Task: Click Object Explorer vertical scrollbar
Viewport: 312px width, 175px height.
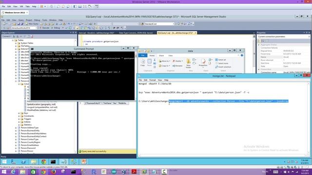Action: [76, 96]
